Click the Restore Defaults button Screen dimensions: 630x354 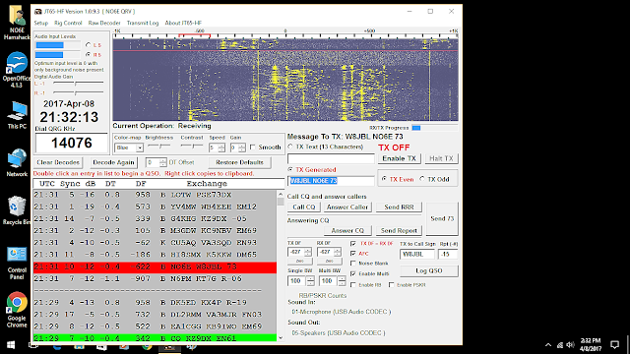239,162
